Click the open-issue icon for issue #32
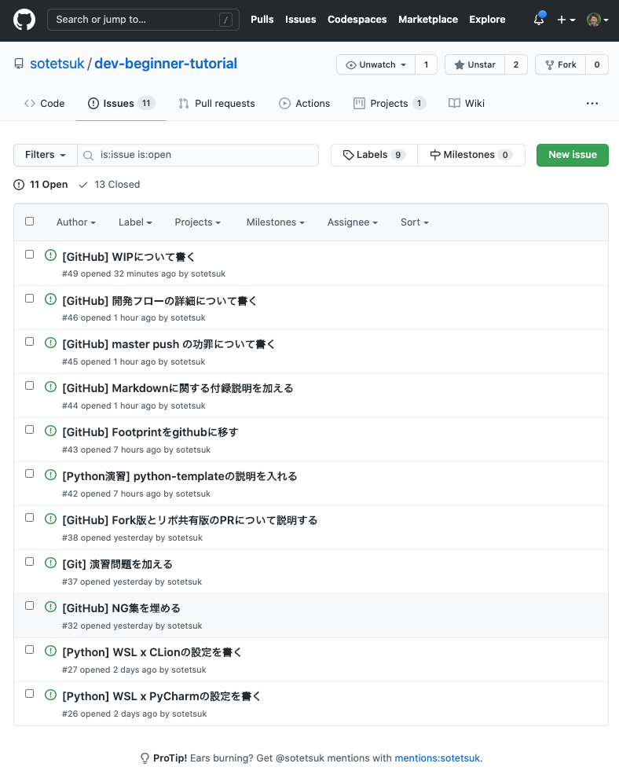The image size is (619, 778). pyautogui.click(x=50, y=607)
